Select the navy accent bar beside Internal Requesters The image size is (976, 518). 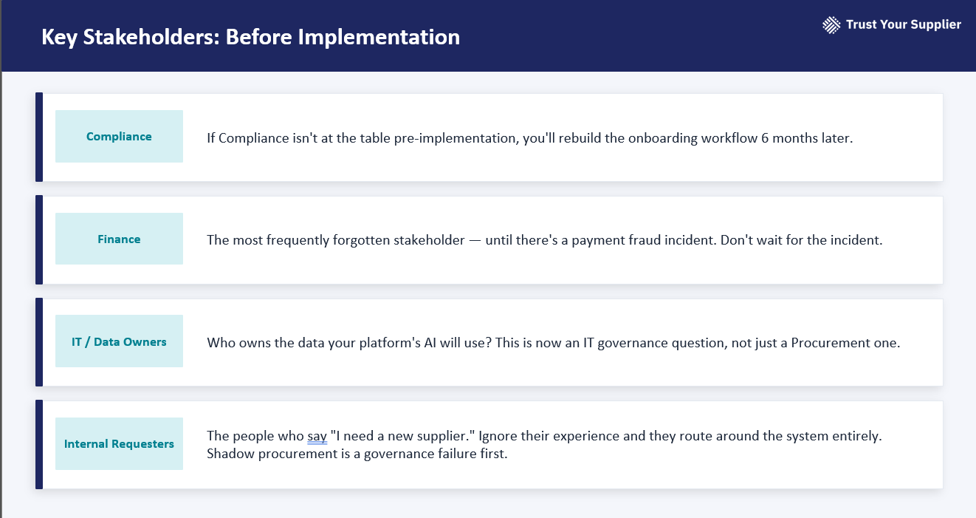click(39, 445)
